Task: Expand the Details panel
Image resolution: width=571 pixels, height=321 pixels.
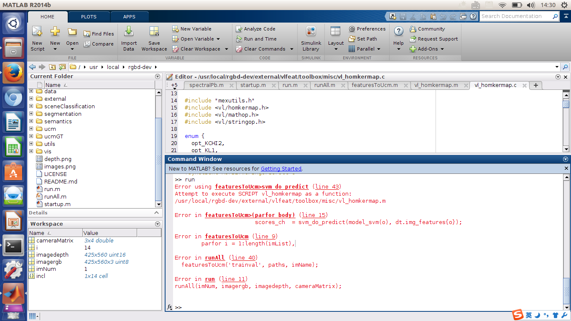Action: (x=158, y=213)
